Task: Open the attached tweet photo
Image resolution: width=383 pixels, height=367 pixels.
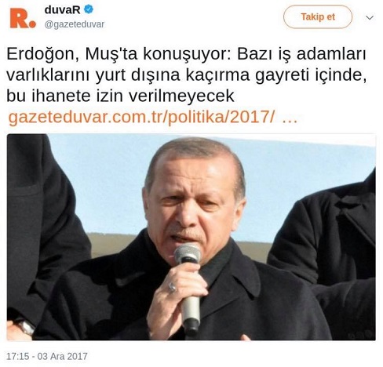Action: (x=191, y=237)
